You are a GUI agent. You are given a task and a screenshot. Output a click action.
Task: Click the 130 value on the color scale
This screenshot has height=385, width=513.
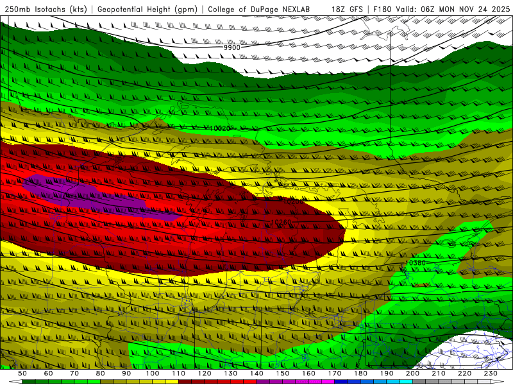pos(231,373)
